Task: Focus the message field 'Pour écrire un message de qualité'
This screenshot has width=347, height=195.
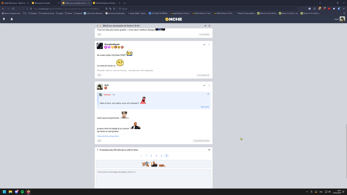Action: [x=154, y=179]
